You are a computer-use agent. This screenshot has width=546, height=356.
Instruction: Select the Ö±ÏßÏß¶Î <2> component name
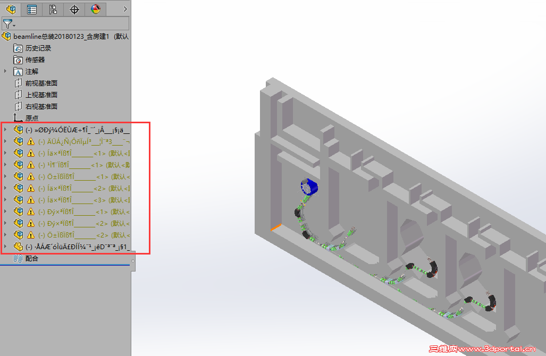tap(84, 235)
